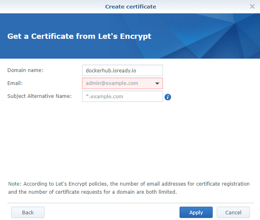260x220 pixels.
Task: Click the word "Note" in the notice
Action: 14,184
